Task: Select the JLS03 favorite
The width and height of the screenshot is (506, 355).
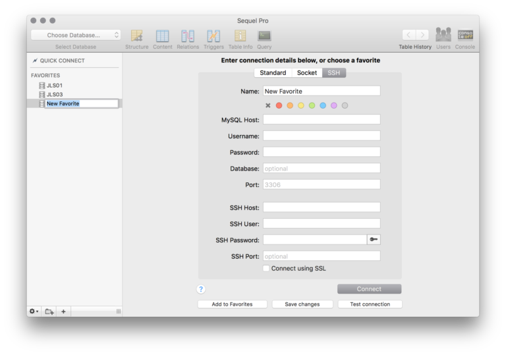Action: 51,95
